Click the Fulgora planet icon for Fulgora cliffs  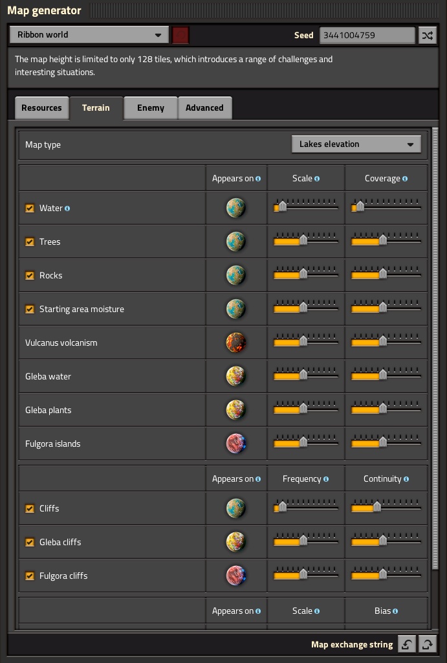coord(235,576)
